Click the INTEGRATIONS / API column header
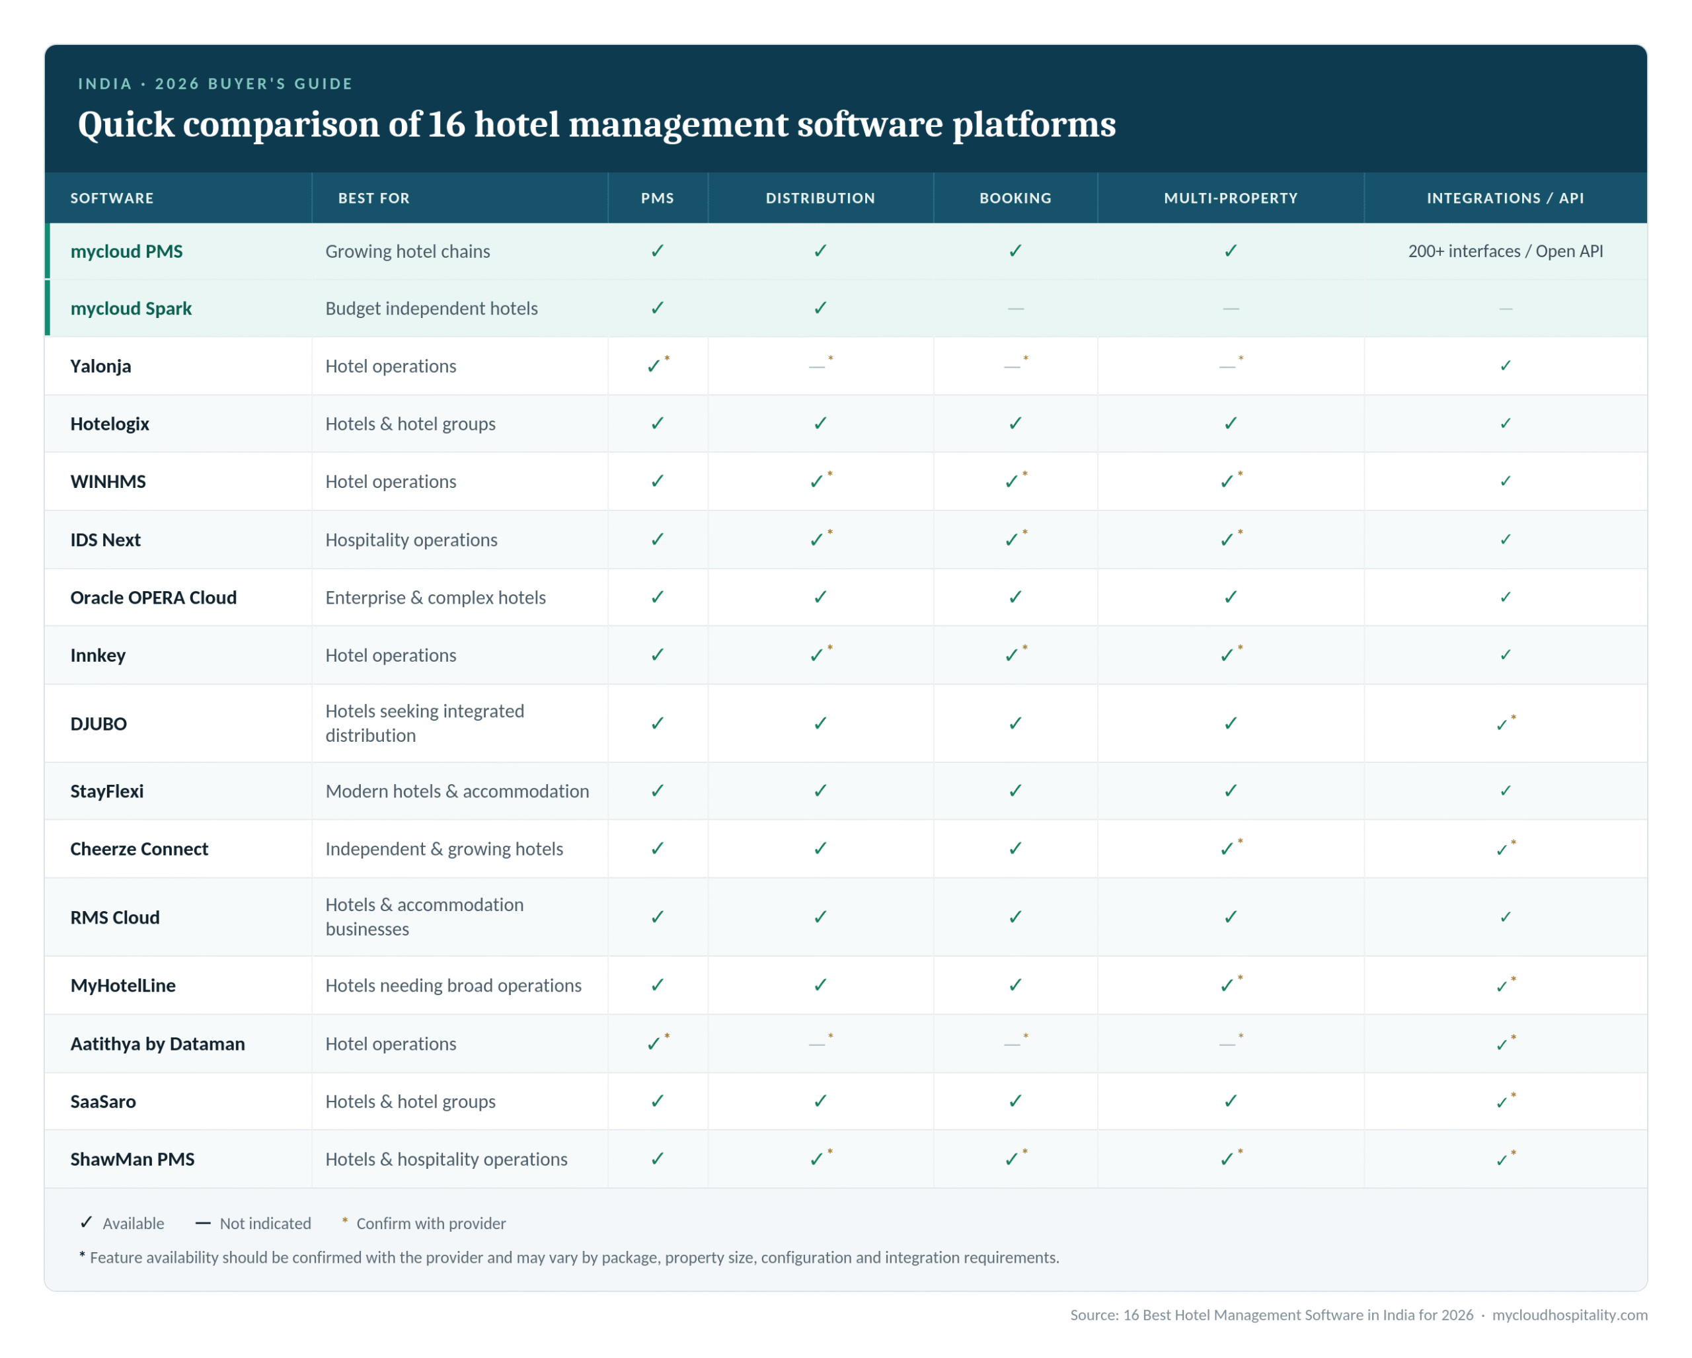The image size is (1692, 1358). 1505,198
